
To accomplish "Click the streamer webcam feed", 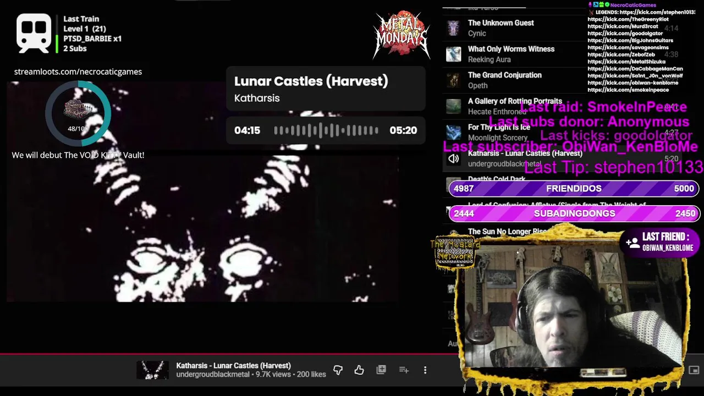I will [x=574, y=305].
